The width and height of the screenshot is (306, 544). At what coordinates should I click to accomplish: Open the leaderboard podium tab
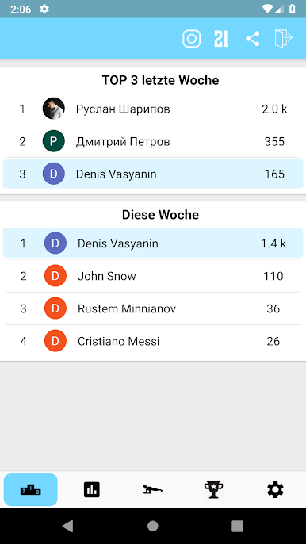click(31, 489)
